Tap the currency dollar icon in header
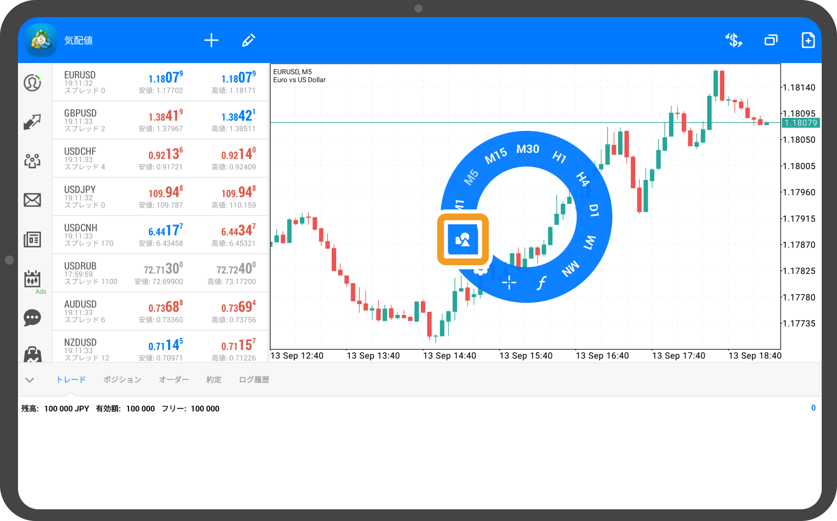Image resolution: width=837 pixels, height=521 pixels. click(734, 40)
